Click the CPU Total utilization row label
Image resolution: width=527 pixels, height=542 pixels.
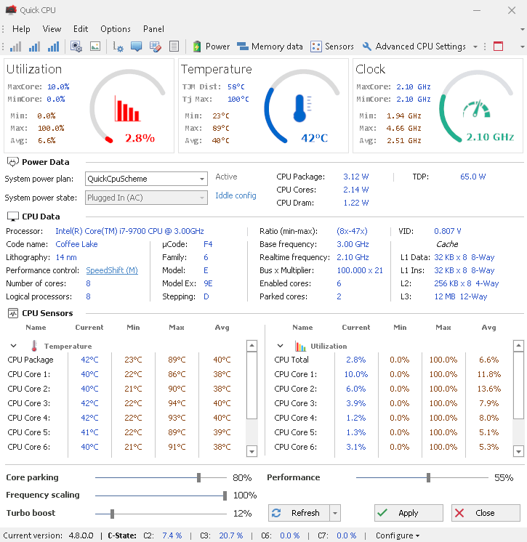click(x=291, y=360)
